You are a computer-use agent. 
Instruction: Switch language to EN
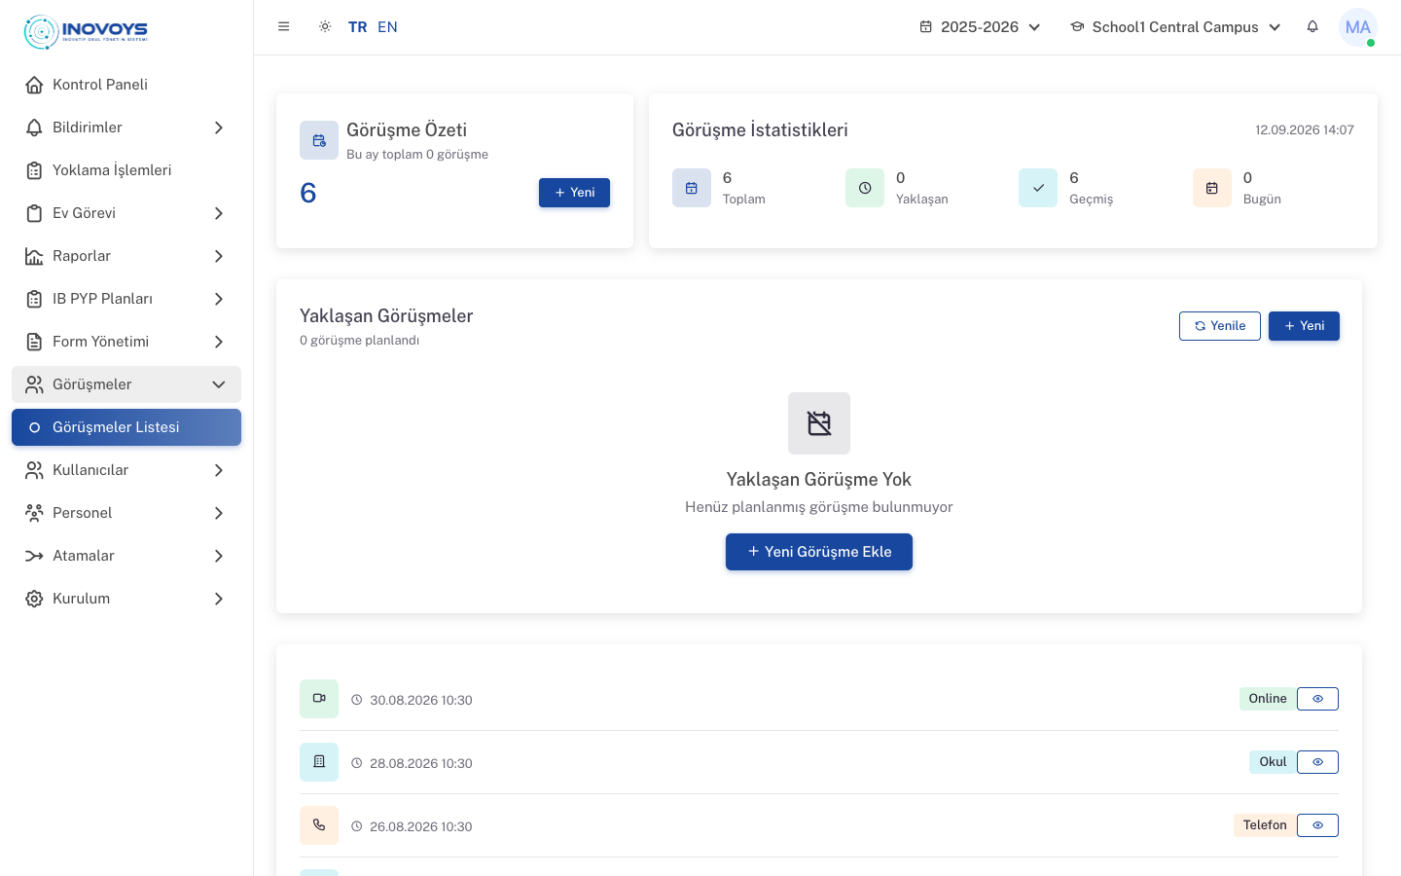(387, 27)
